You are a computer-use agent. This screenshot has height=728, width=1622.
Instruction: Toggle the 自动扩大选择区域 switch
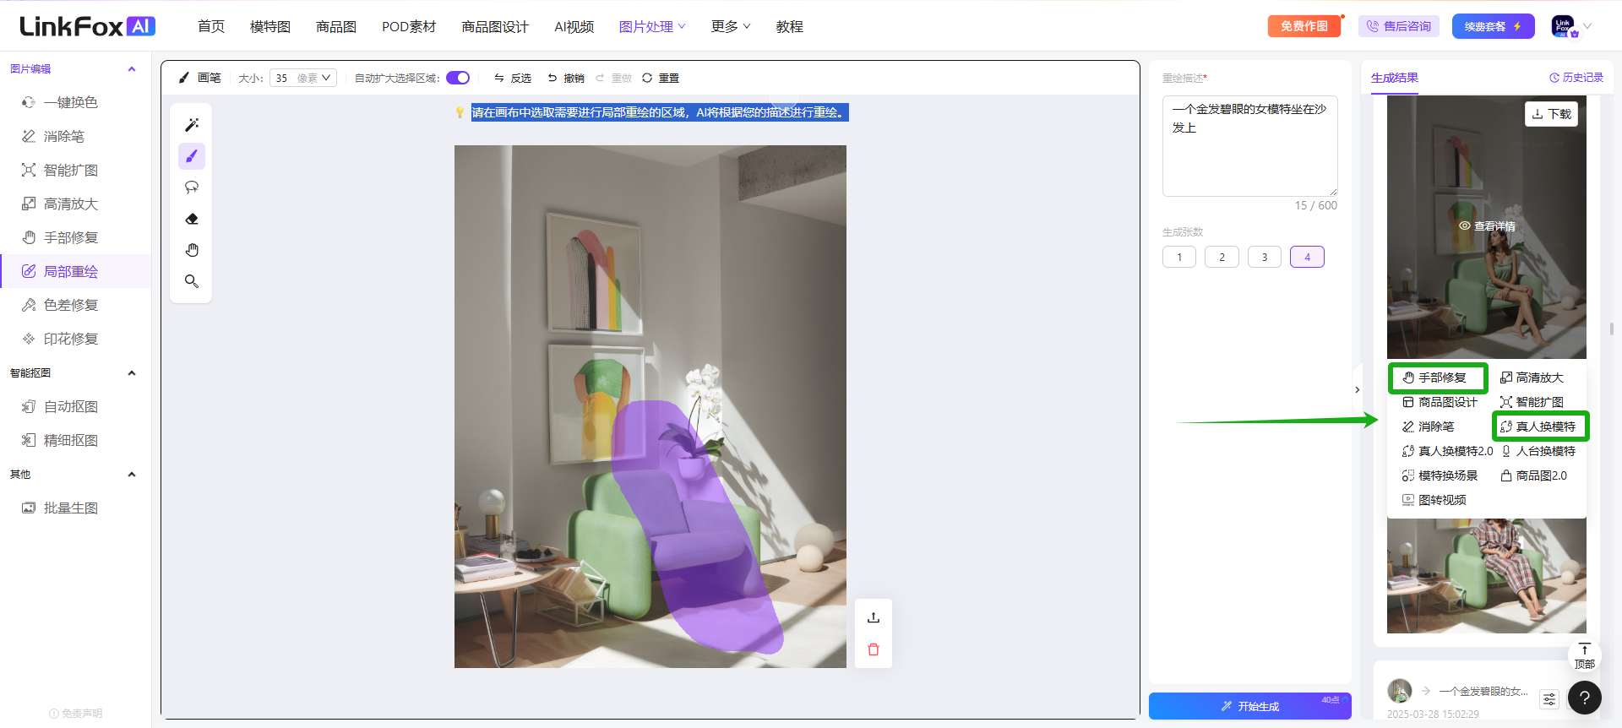[x=458, y=78]
